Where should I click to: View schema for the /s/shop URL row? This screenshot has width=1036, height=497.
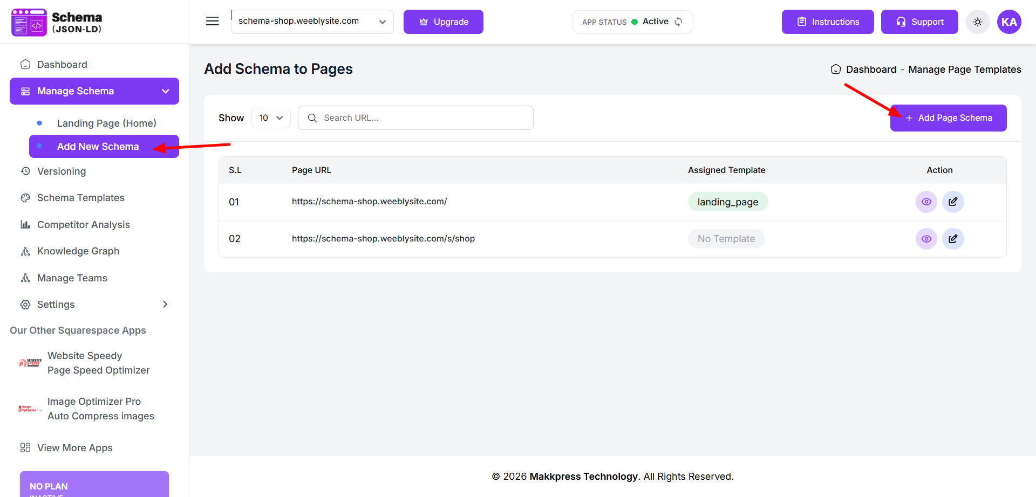926,239
